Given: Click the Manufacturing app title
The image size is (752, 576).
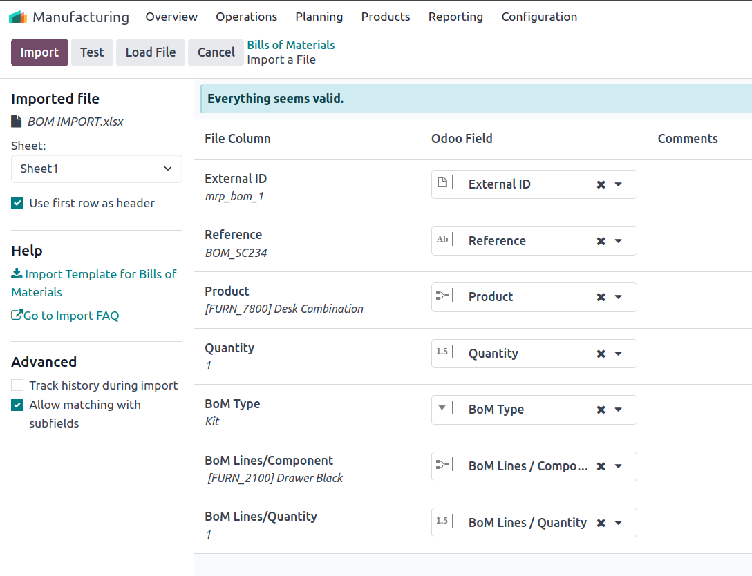Looking at the screenshot, I should (81, 17).
